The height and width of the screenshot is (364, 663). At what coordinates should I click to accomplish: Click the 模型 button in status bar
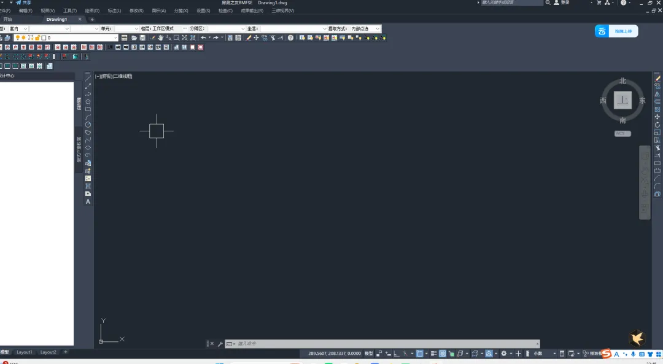(369, 354)
